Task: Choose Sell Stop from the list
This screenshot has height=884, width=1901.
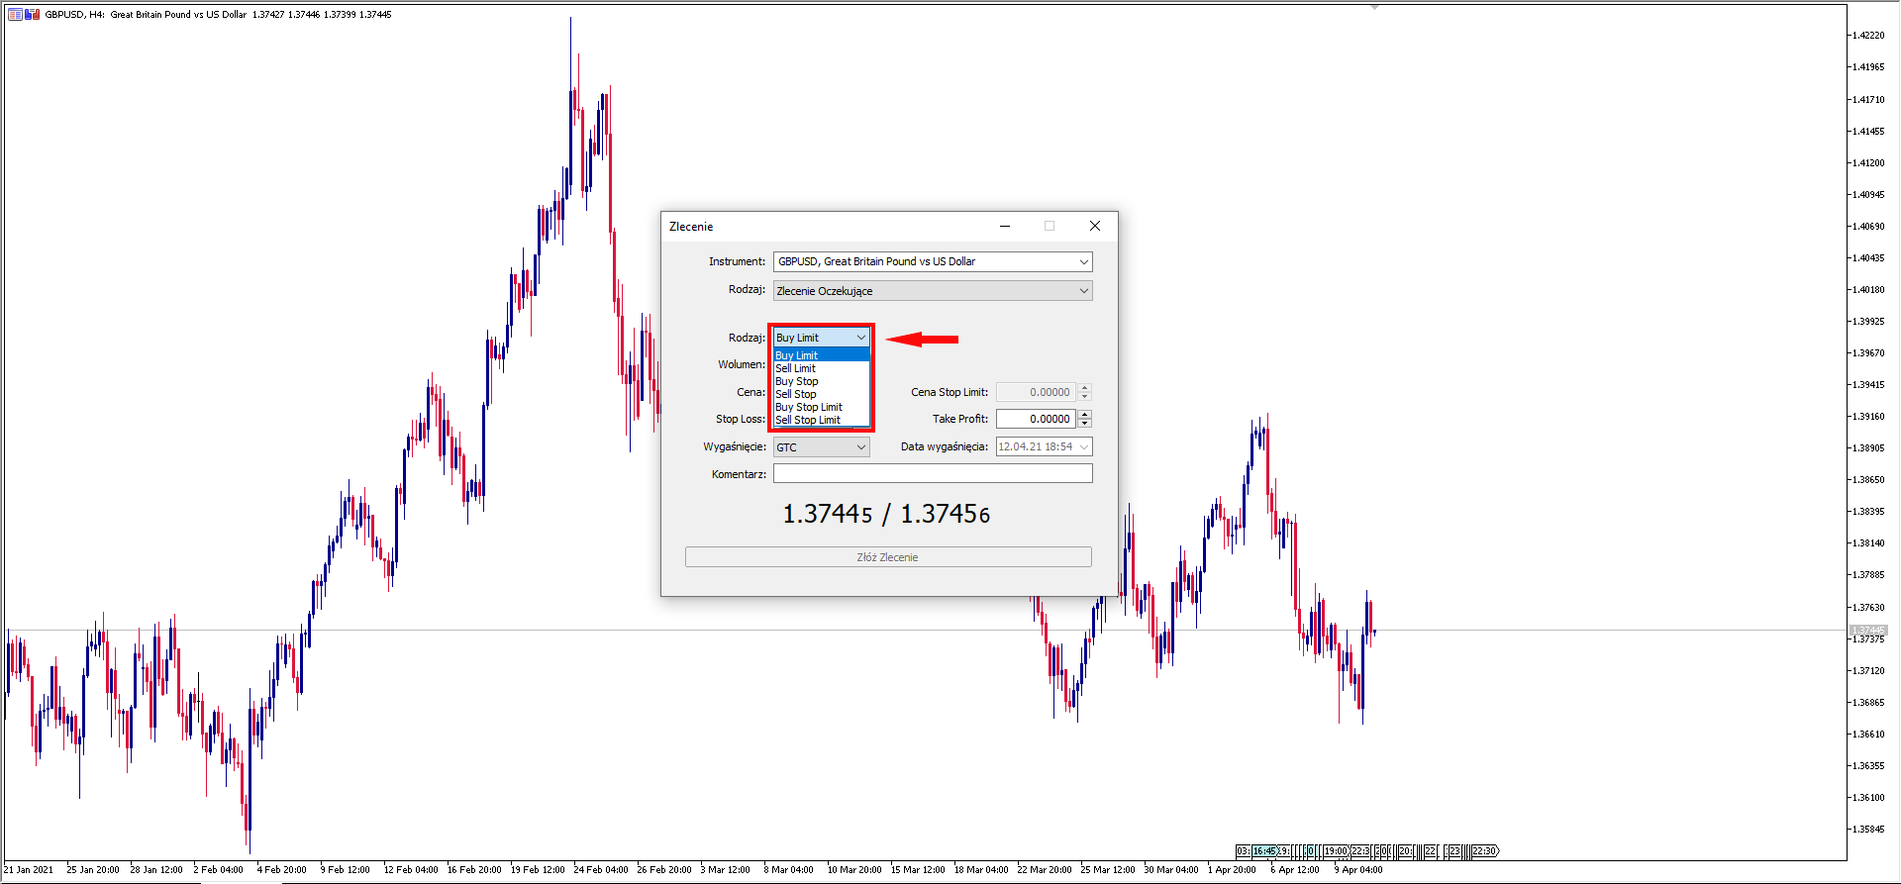Action: 821,394
